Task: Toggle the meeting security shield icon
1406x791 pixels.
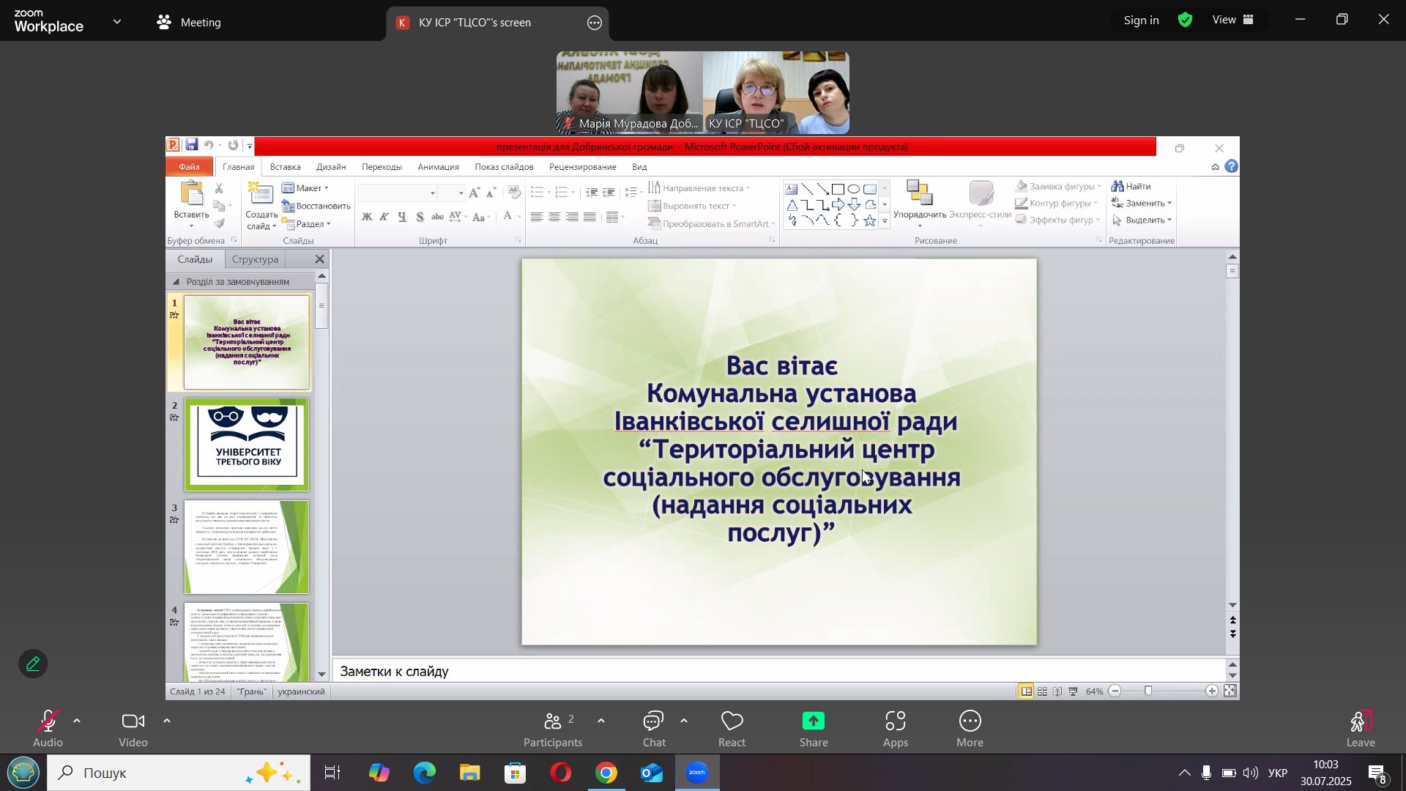Action: pos(1186,21)
